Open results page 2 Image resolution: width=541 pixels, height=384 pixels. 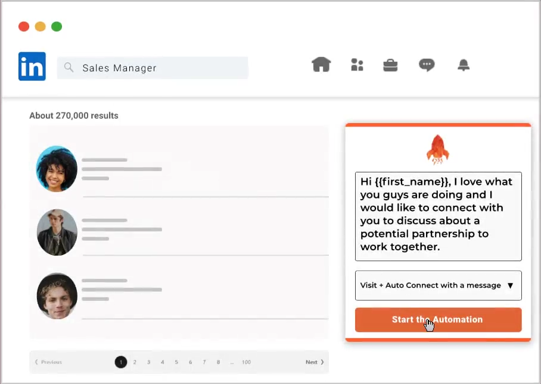(135, 361)
